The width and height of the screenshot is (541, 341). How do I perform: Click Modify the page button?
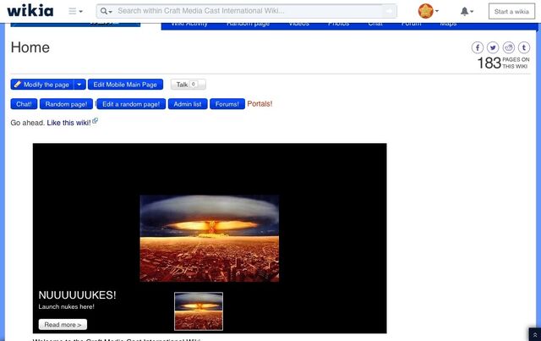[x=42, y=85]
